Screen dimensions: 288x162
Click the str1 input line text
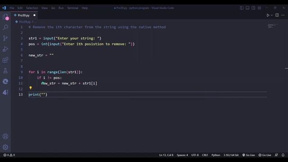coord(65,38)
